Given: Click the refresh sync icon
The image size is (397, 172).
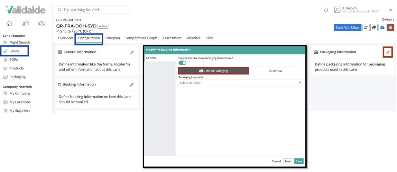Looking at the screenshot, I should pos(366,28).
